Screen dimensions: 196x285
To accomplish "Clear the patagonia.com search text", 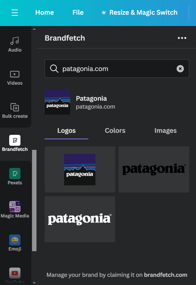I will point(180,69).
